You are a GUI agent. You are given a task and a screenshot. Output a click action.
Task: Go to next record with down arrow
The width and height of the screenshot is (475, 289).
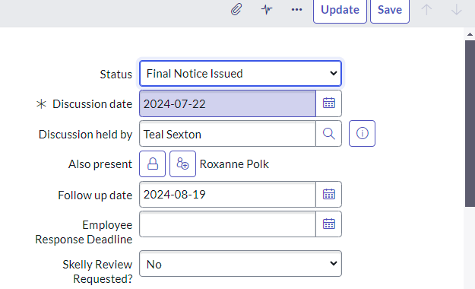pos(456,10)
